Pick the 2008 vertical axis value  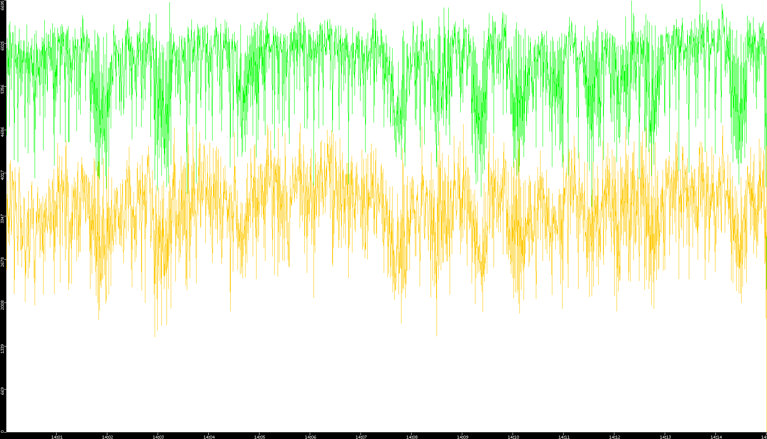coord(3,305)
